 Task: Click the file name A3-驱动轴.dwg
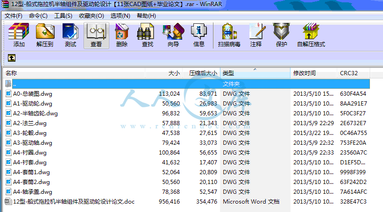pyautogui.click(x=33, y=142)
